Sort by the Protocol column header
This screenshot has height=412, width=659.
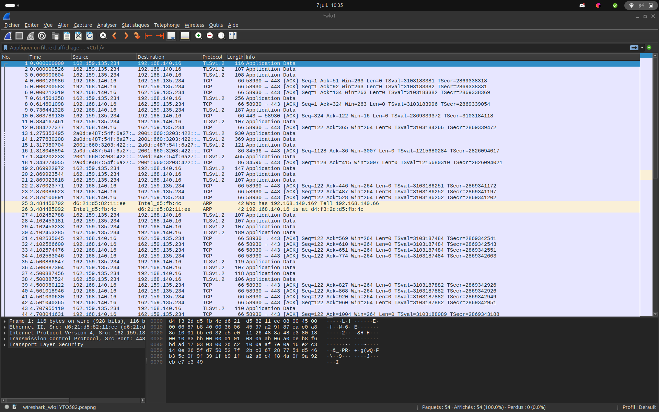(x=213, y=57)
